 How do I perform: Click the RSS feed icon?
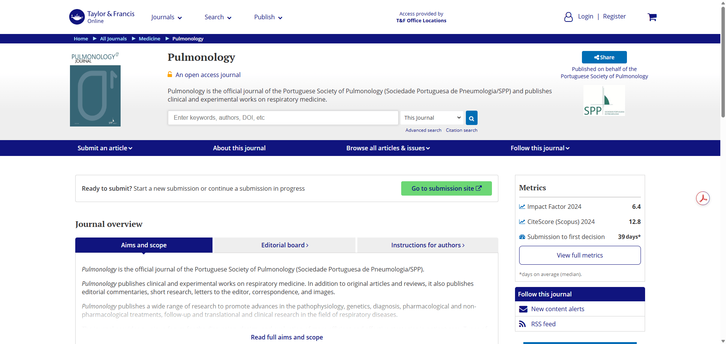(x=522, y=324)
